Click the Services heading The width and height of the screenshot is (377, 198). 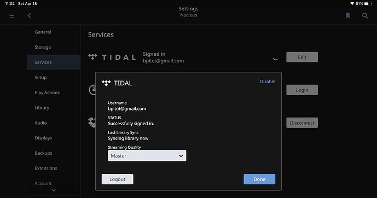click(101, 34)
